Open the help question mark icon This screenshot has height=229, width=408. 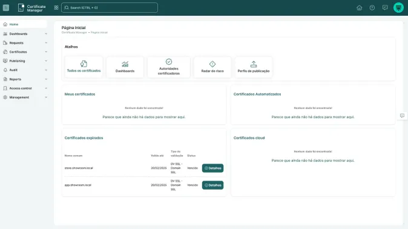[372, 8]
